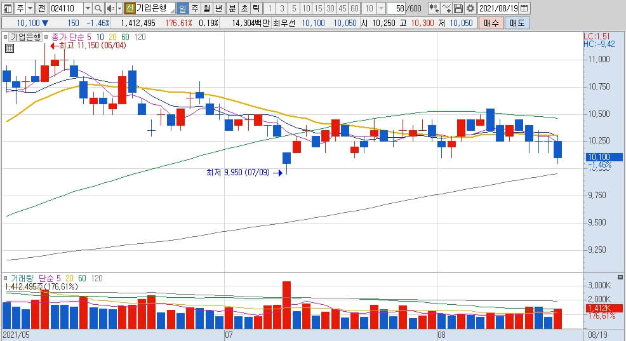Image resolution: width=626 pixels, height=341 pixels.
Task: Select the 45 interval button
Action: (x=342, y=8)
